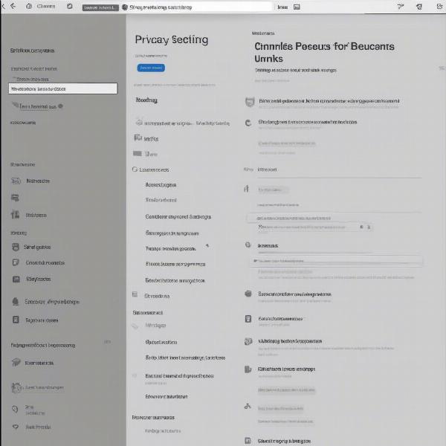This screenshot has width=446, height=446.
Task: Click the image-frame icon in left sidebar
Action: click(16, 279)
